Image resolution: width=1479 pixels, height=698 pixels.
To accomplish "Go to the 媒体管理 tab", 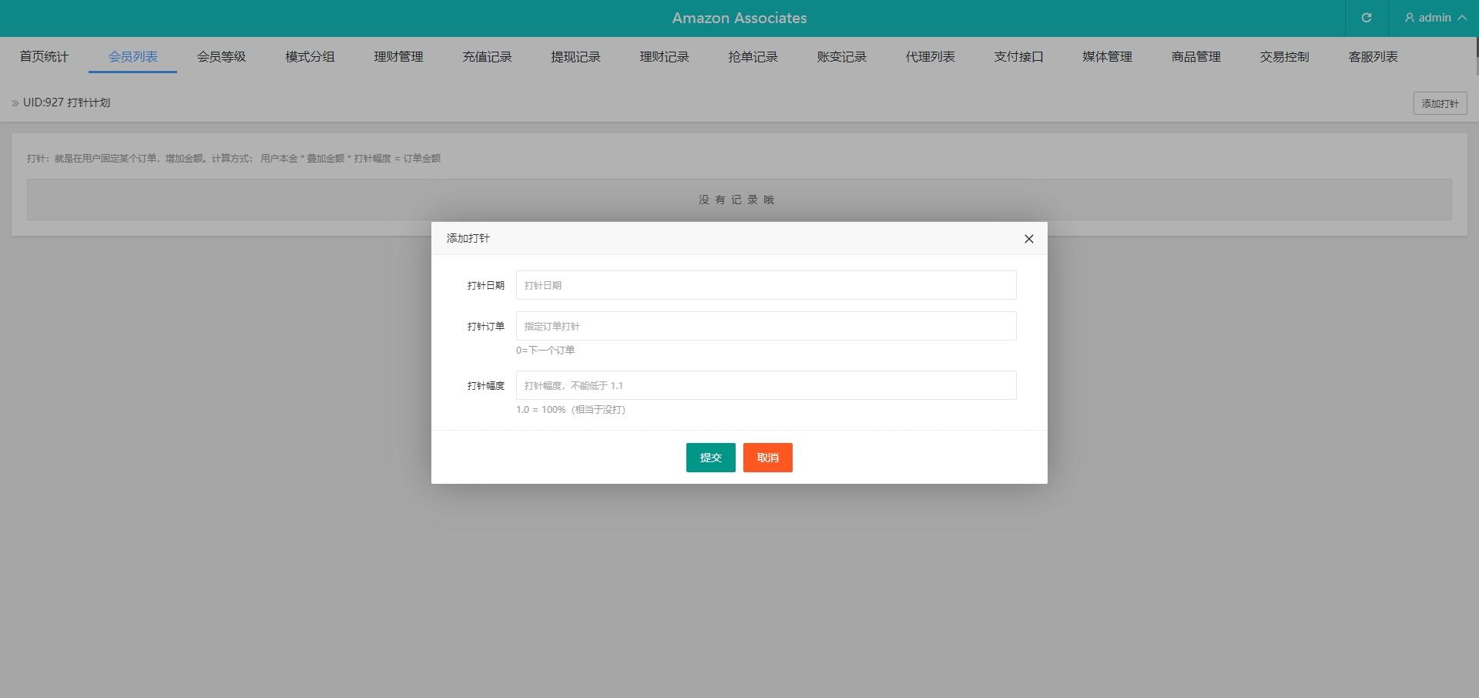I will point(1107,56).
